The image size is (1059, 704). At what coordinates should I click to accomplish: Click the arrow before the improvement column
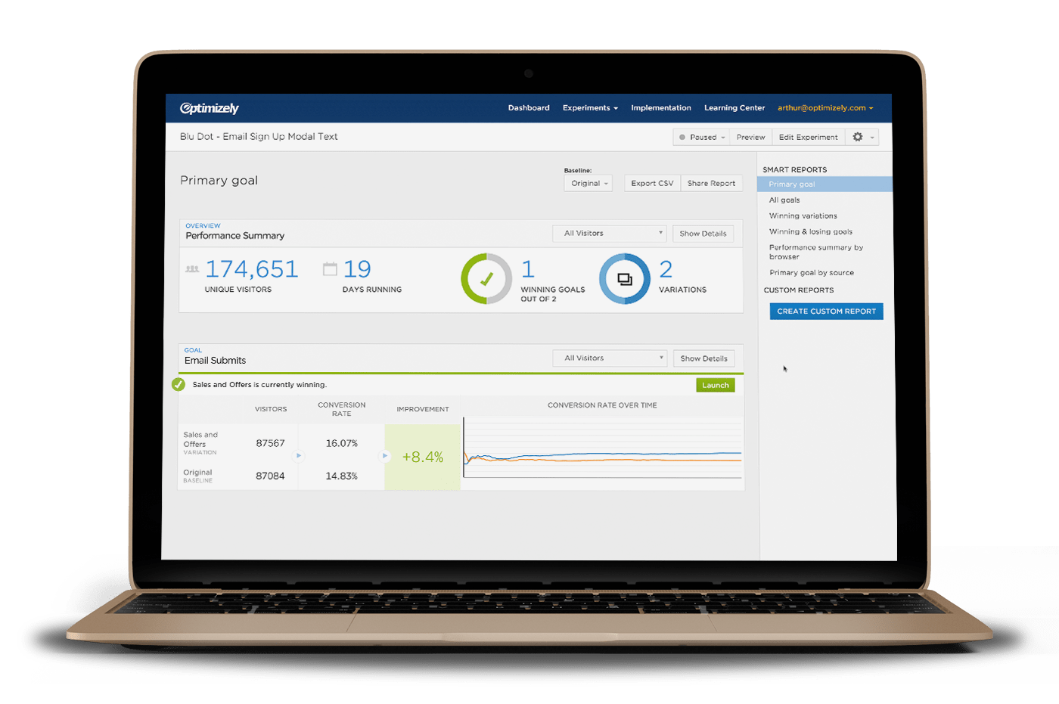[x=385, y=456]
